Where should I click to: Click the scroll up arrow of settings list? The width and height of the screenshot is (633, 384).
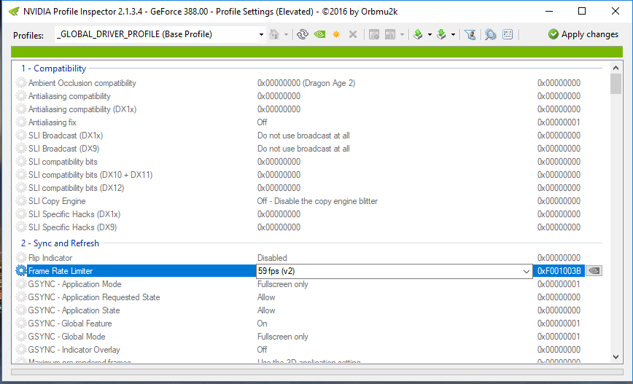[615, 68]
